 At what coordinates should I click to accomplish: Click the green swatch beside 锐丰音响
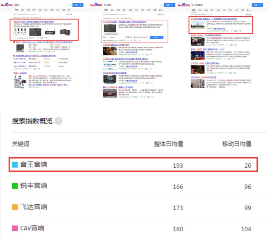pos(15,186)
